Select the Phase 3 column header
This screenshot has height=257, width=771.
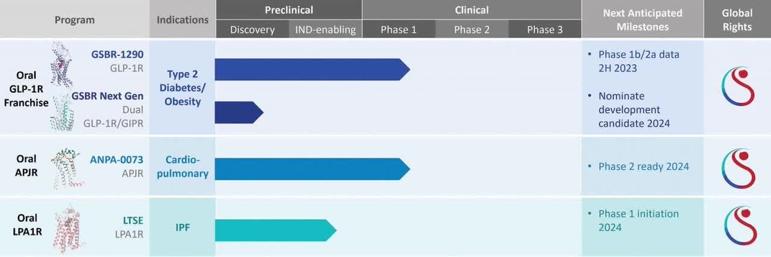pos(545,29)
